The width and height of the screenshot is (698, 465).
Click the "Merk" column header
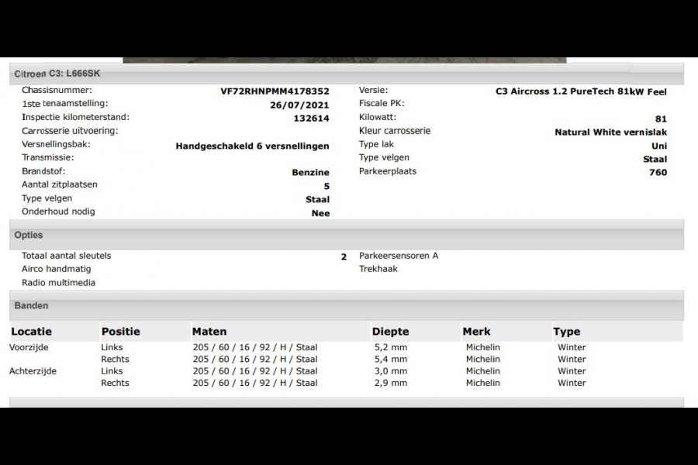point(476,332)
